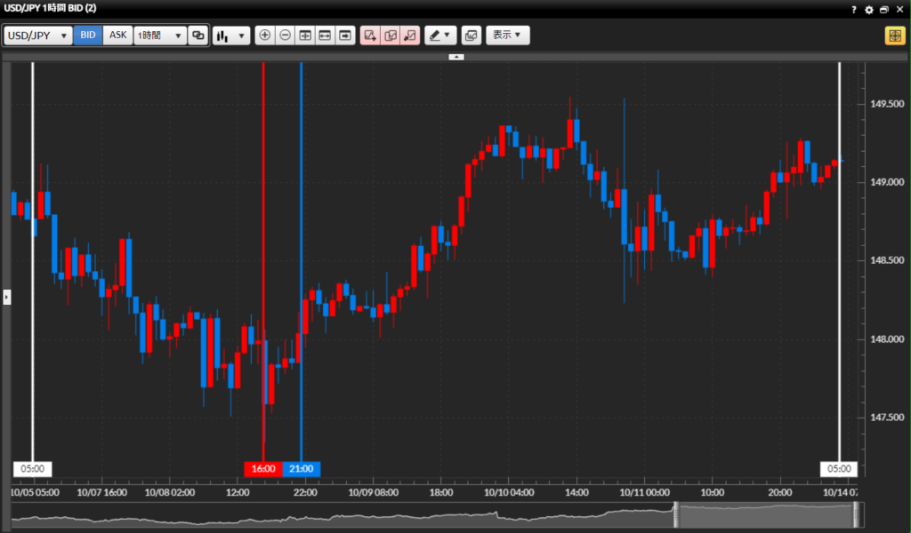The width and height of the screenshot is (911, 533).
Task: Collapse the top panel with up arrow
Action: point(455,57)
